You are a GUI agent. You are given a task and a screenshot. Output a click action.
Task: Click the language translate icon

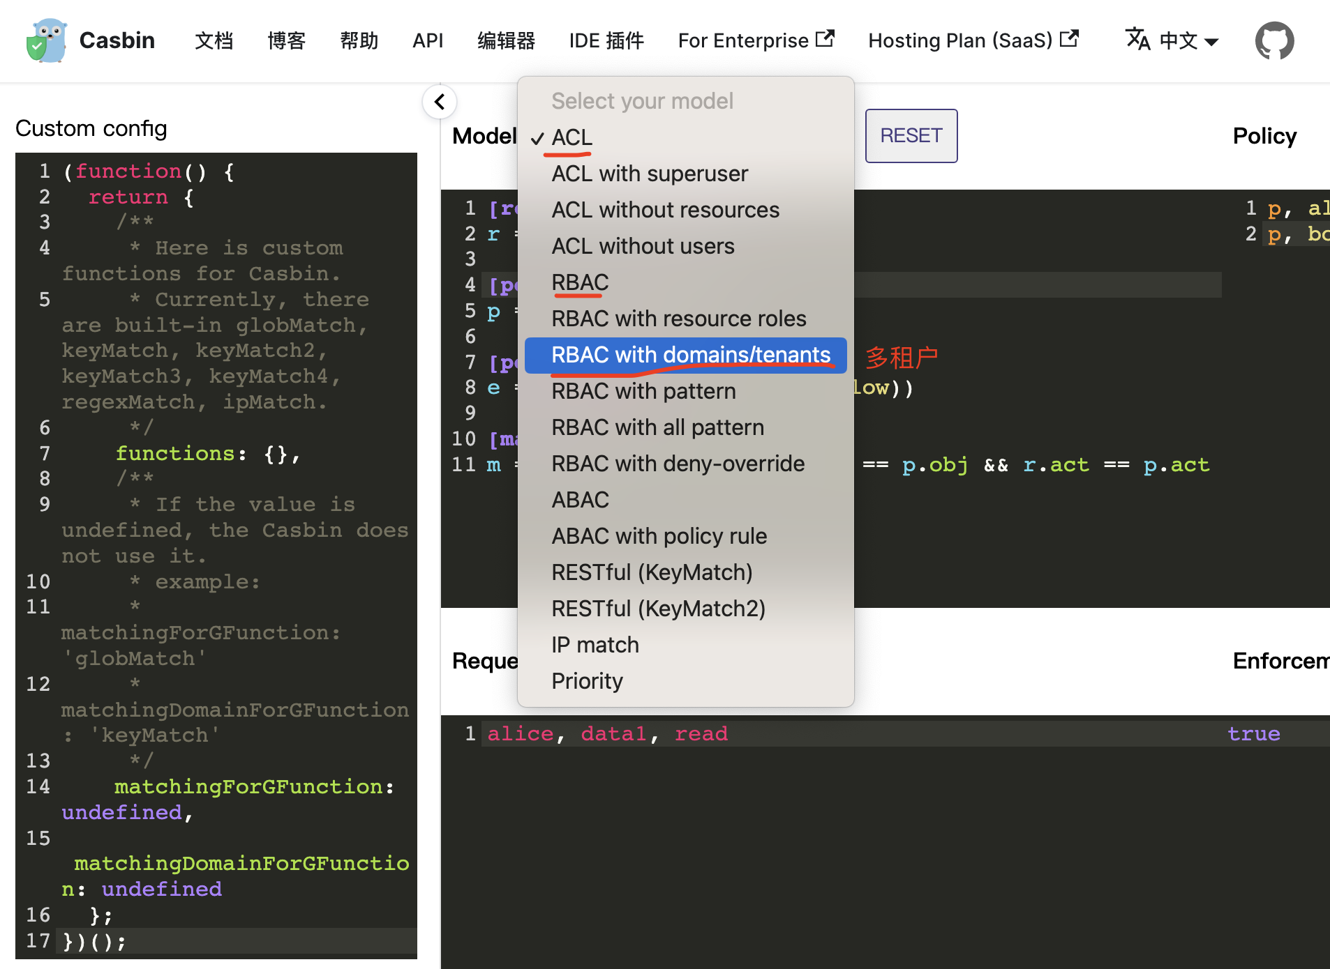pos(1137,40)
